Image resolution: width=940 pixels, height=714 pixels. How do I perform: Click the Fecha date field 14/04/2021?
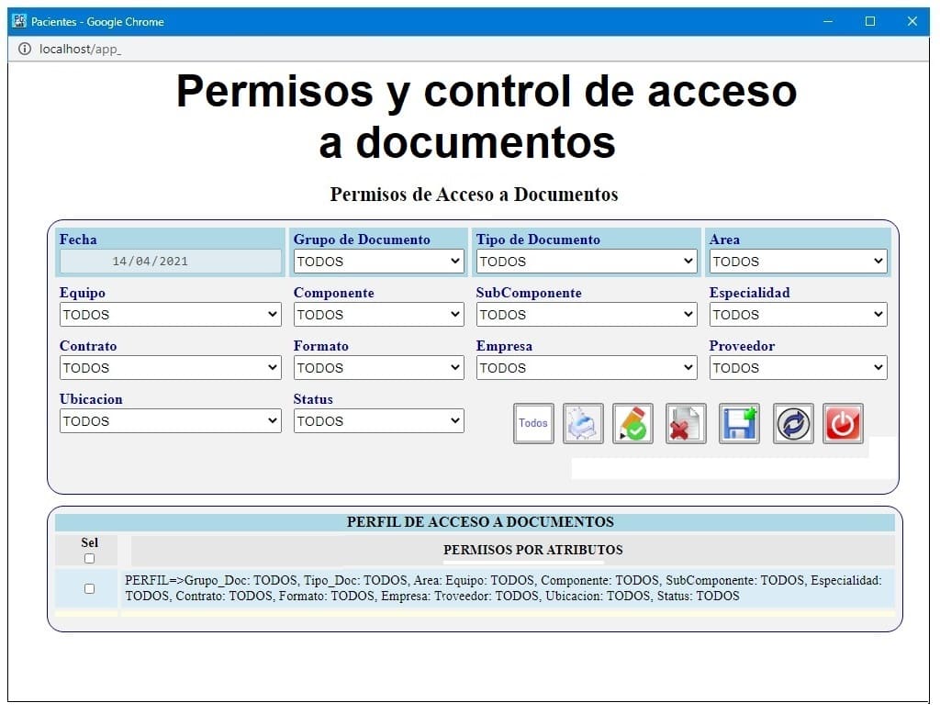[170, 262]
